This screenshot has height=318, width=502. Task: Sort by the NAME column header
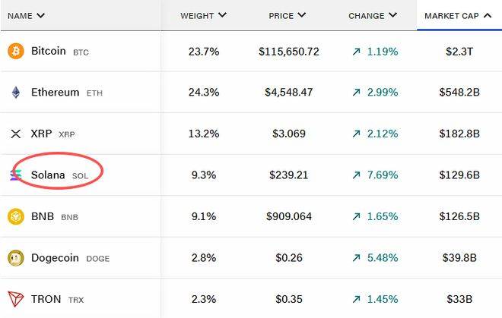pyautogui.click(x=26, y=15)
